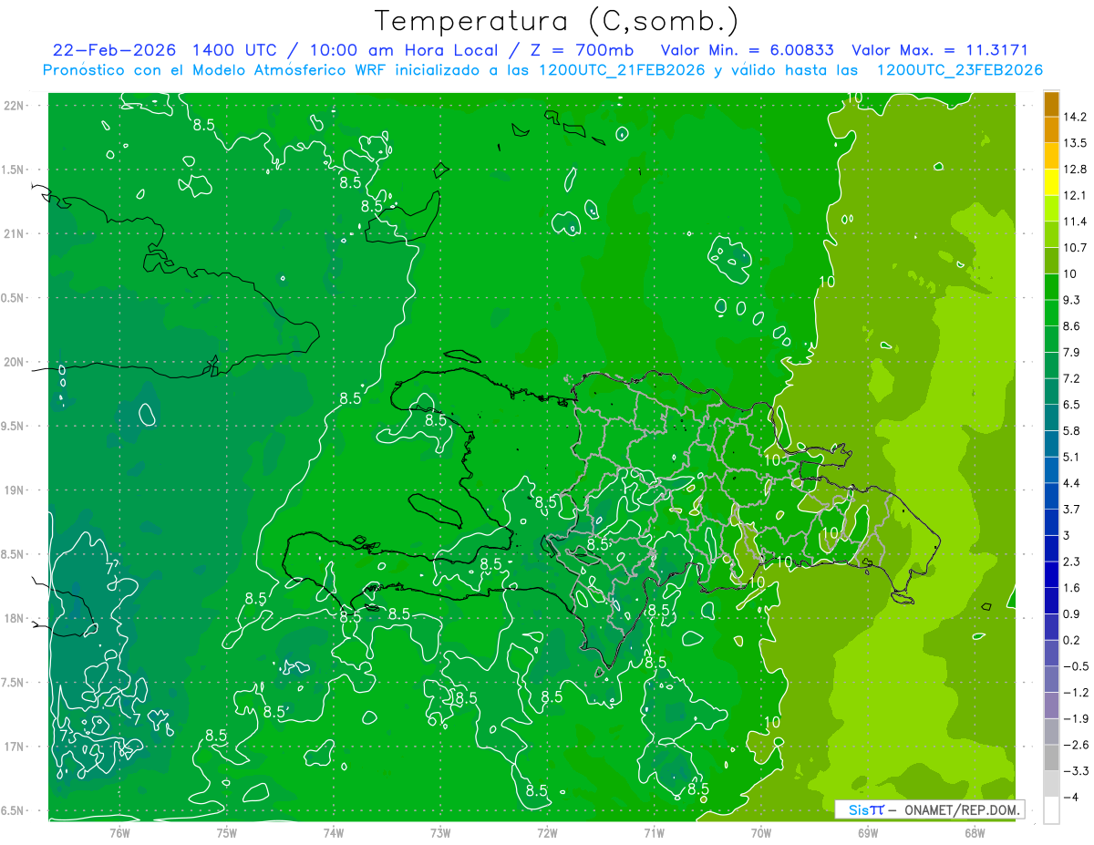The height and width of the screenshot is (845, 1094).
Task: Pick the purple legend swatch between -1.9 and -1.2
Action: [1051, 706]
